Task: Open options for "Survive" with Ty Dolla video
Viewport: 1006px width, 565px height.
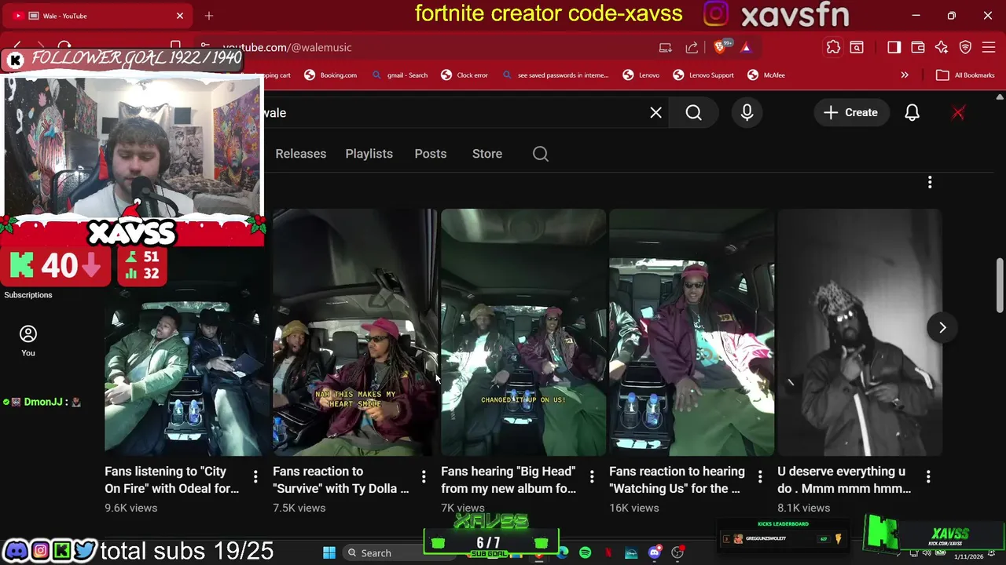Action: [x=424, y=476]
